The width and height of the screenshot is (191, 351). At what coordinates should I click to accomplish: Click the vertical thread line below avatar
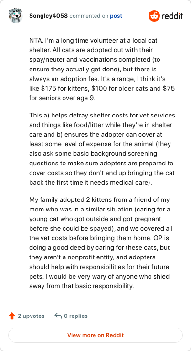tap(16, 164)
